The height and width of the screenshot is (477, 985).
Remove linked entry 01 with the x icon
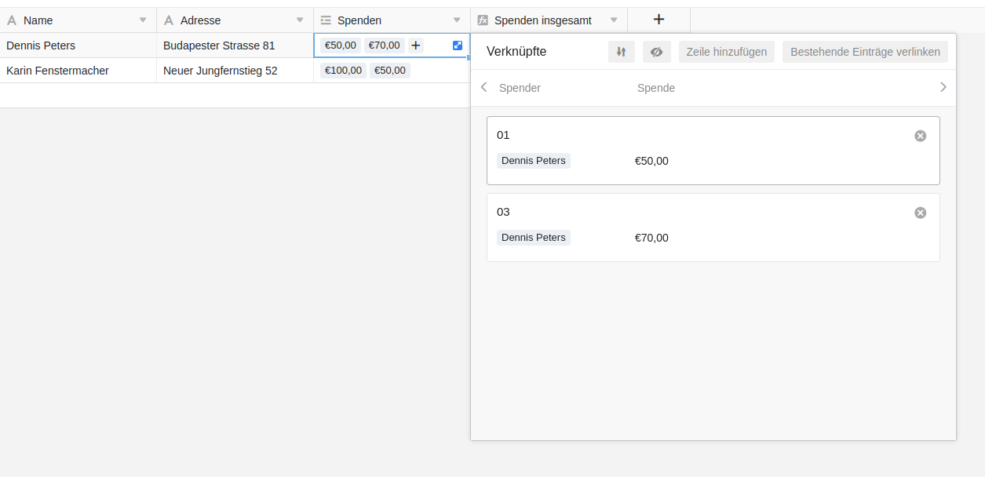point(920,136)
